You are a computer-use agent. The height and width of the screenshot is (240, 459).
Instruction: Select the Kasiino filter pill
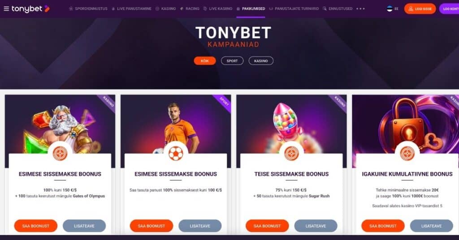(261, 61)
